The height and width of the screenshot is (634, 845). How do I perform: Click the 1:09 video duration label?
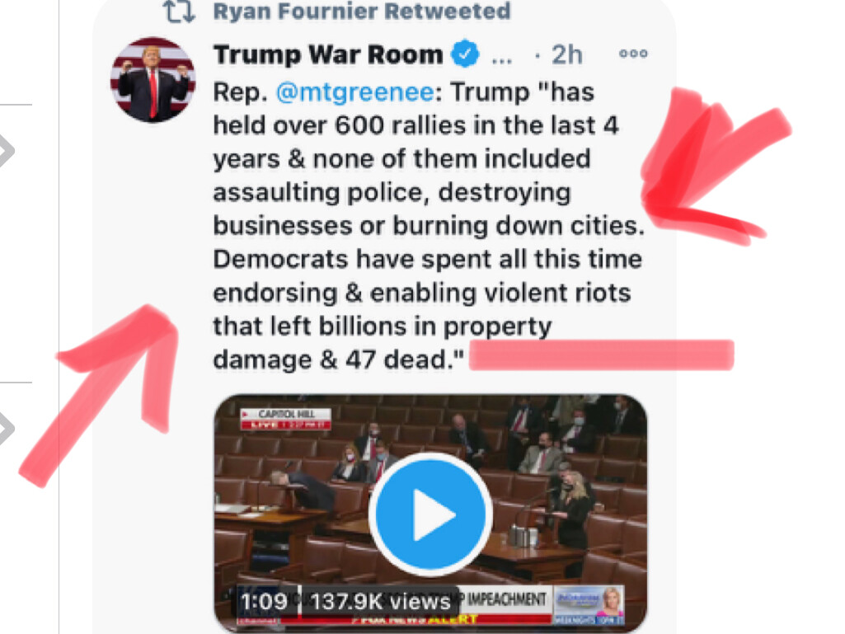(264, 601)
